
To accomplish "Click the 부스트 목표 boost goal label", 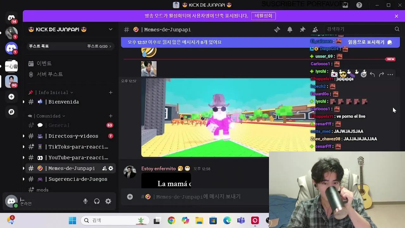I will 39,46.
